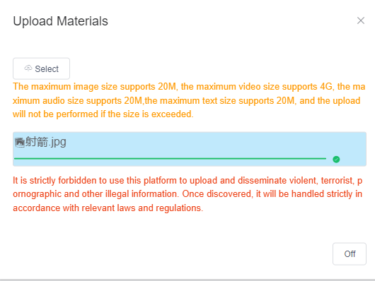The image size is (375, 281).
Task: Click the "will not be performed" orange line
Action: pos(103,114)
